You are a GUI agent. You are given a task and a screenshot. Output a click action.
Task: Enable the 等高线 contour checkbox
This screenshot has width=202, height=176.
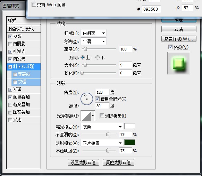click(15, 74)
